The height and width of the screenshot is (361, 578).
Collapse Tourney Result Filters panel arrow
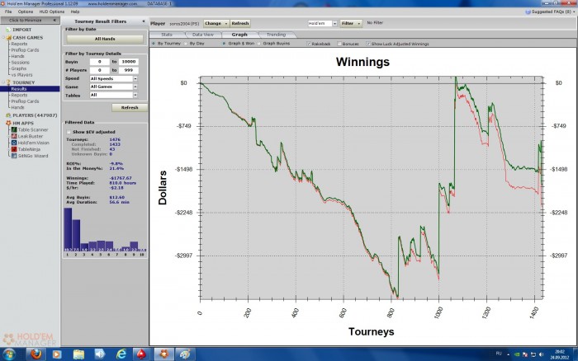point(144,21)
